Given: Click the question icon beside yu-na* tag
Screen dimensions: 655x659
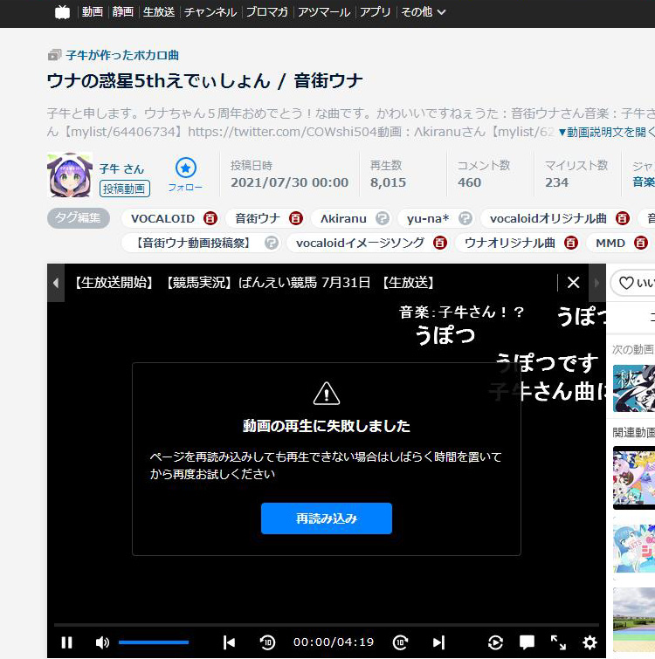Looking at the screenshot, I should [465, 218].
